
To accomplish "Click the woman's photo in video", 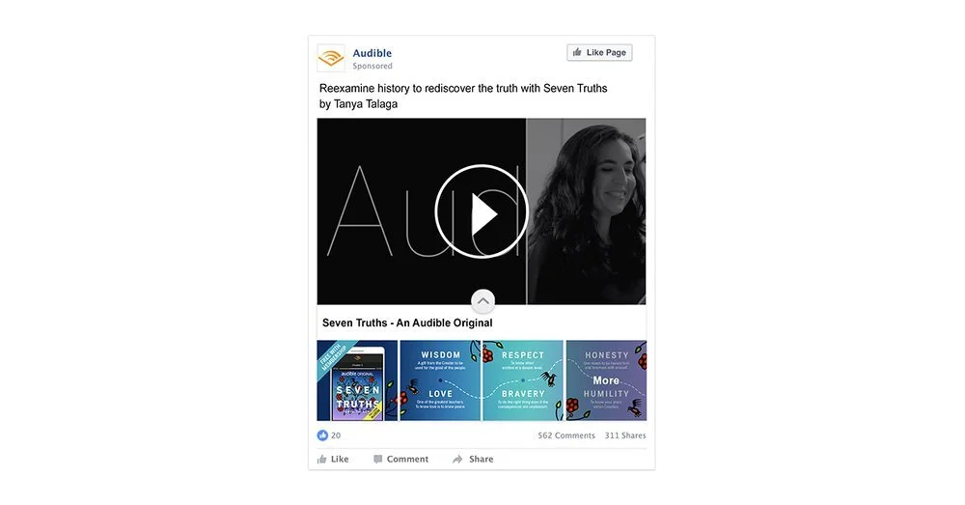I will tap(587, 211).
